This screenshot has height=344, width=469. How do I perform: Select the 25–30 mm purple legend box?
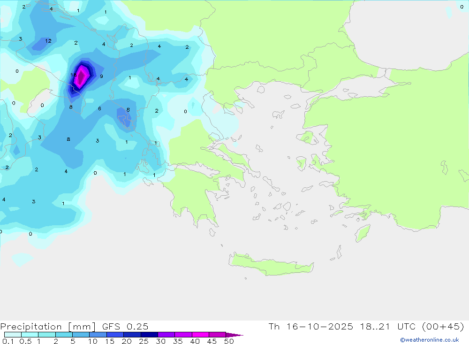149,335
